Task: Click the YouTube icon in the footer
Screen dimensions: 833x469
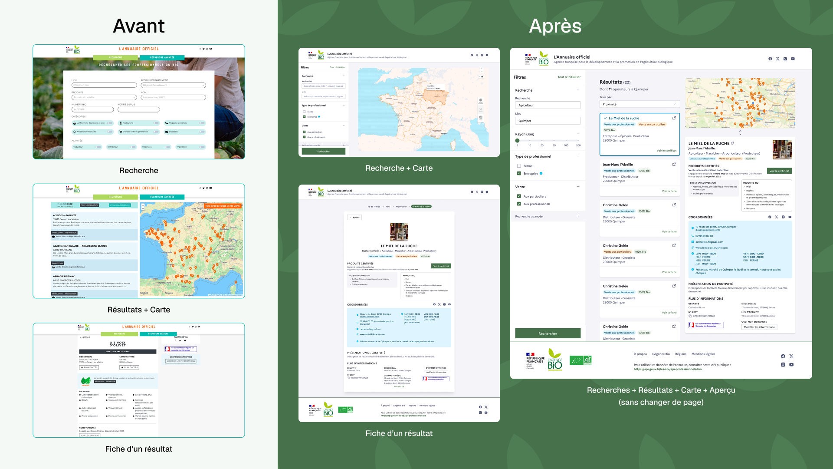Action: pyautogui.click(x=791, y=365)
